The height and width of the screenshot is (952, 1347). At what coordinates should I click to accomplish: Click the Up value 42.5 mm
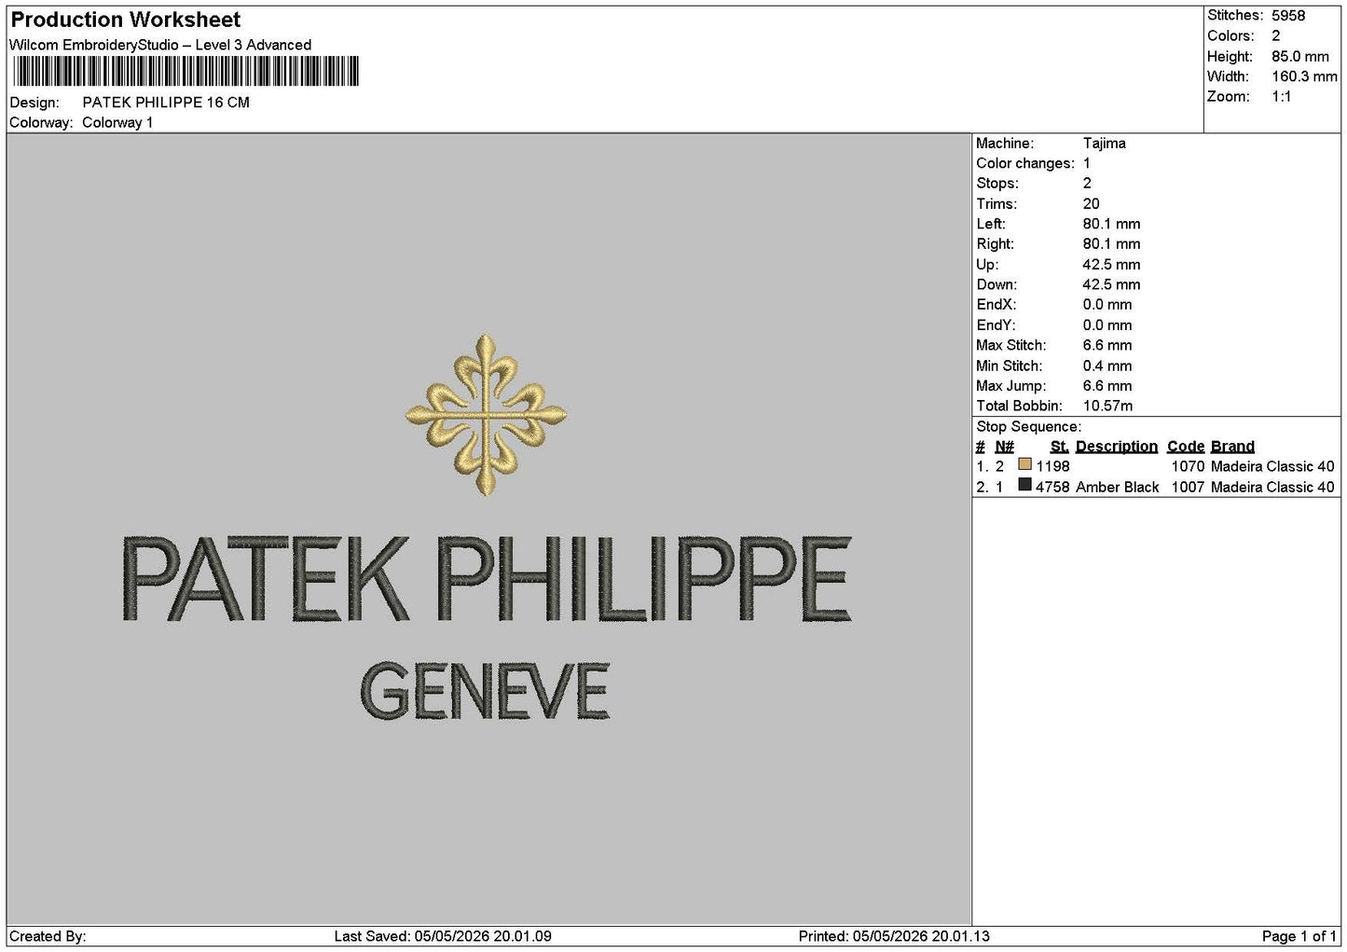[x=1111, y=265]
